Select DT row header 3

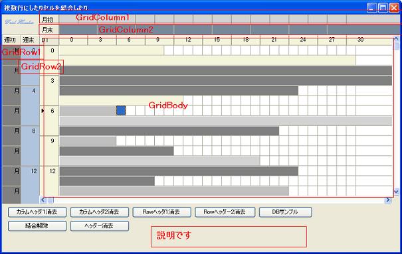point(49,91)
